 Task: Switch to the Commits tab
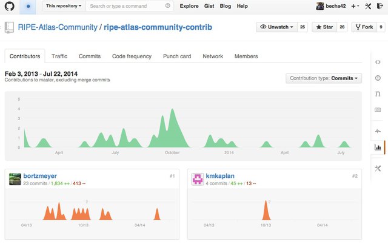(90, 56)
